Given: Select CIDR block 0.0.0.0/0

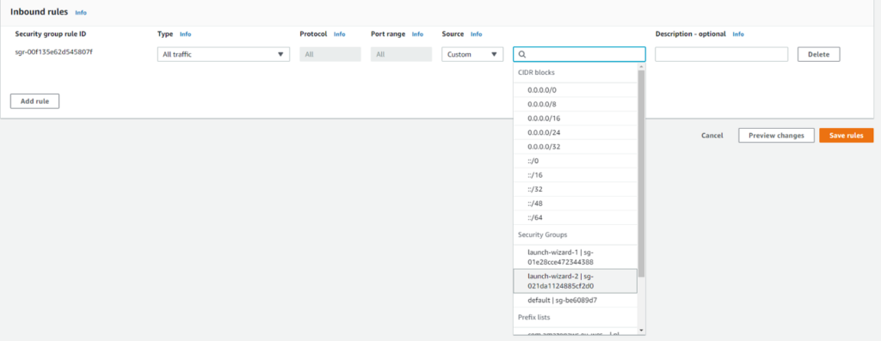Looking at the screenshot, I should 576,89.
